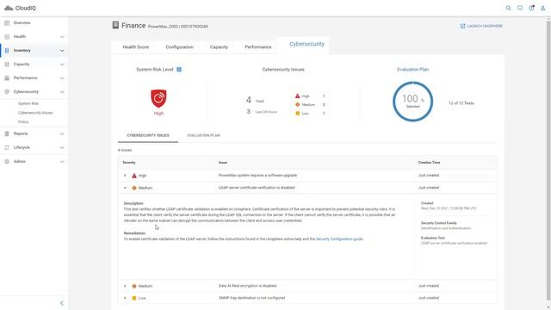Click High severity icon in software upgrade row
Viewport: 551px width, 310px height.
click(134, 176)
